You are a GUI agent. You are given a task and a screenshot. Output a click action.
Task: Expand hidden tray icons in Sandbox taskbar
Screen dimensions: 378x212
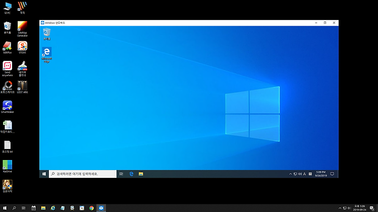(x=290, y=174)
